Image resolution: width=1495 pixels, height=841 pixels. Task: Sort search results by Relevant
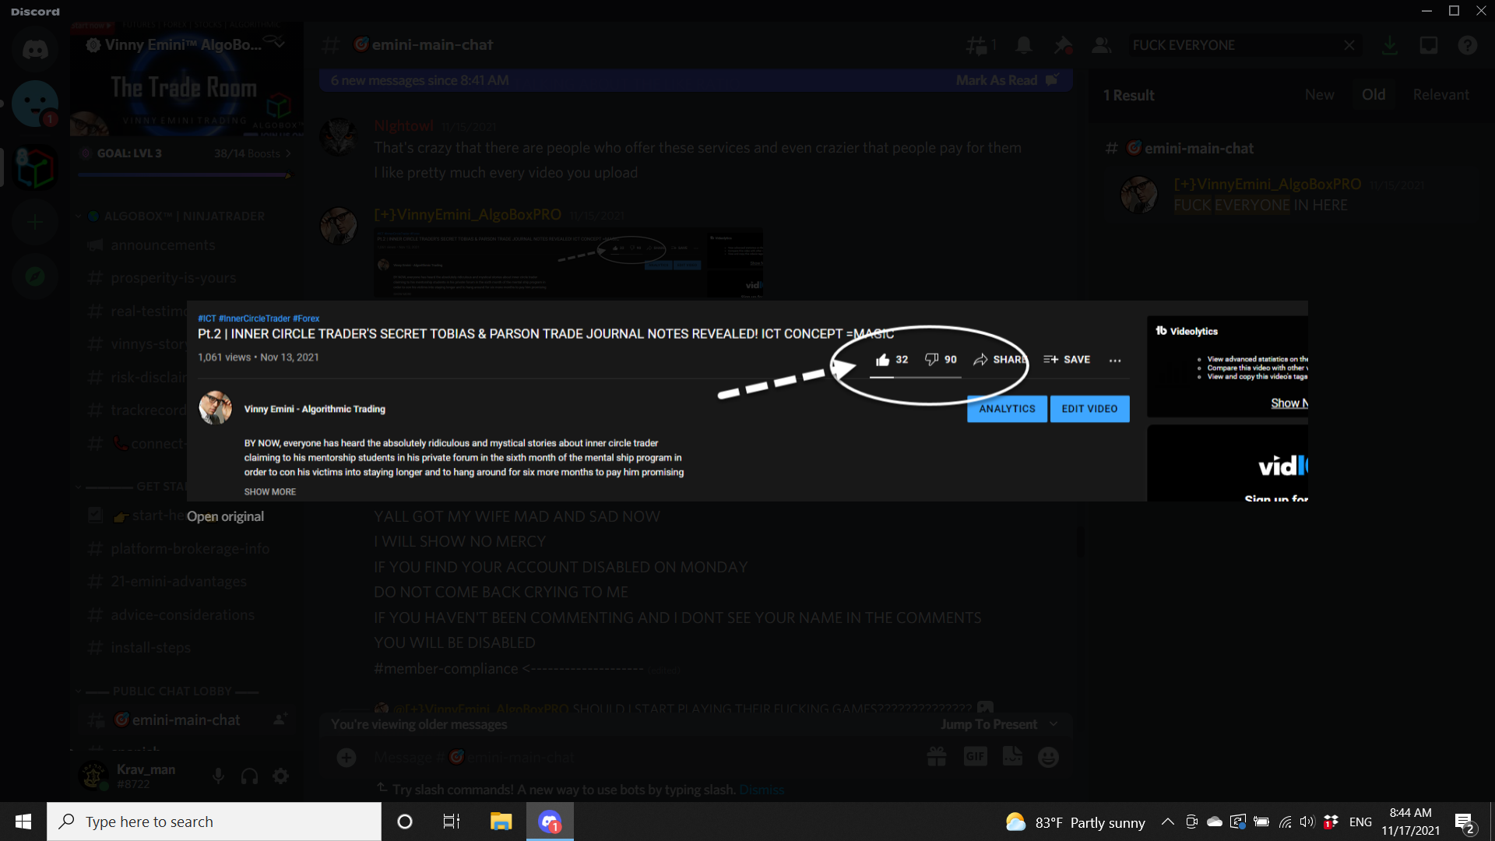1441,95
